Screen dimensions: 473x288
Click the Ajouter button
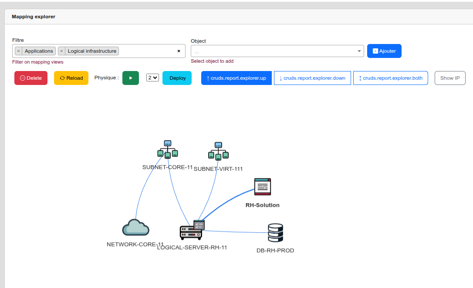tap(384, 51)
